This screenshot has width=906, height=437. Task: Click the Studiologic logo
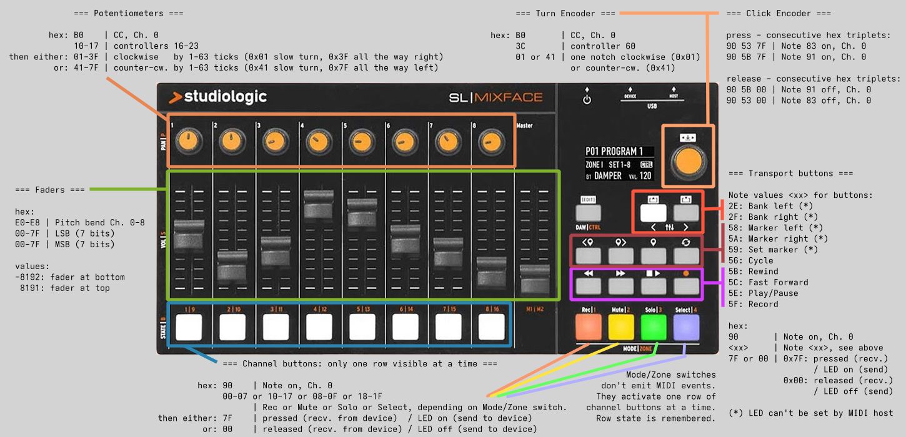[218, 97]
